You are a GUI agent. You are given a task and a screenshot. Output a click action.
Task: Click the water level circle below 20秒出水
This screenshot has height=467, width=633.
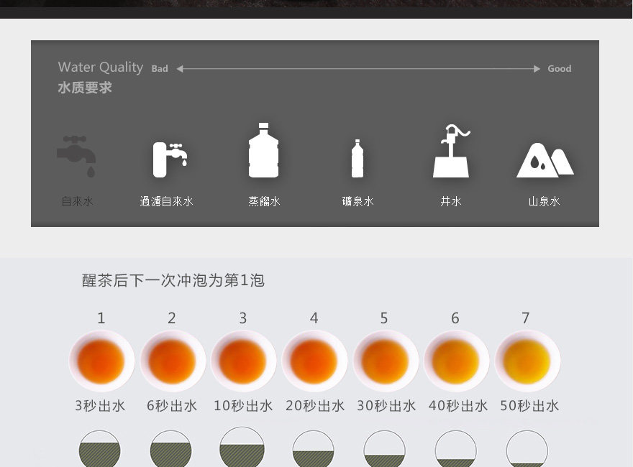(314, 448)
